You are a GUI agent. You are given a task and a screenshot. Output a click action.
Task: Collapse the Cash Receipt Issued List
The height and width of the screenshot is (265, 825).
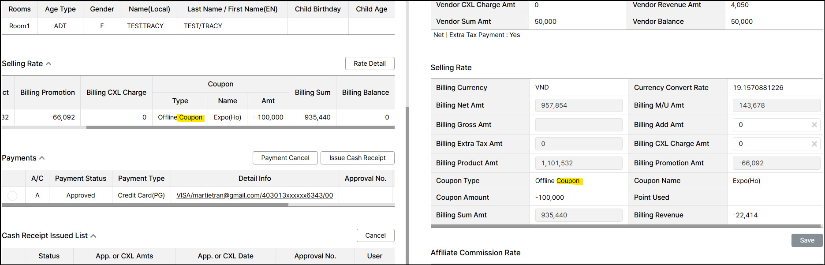pos(93,236)
